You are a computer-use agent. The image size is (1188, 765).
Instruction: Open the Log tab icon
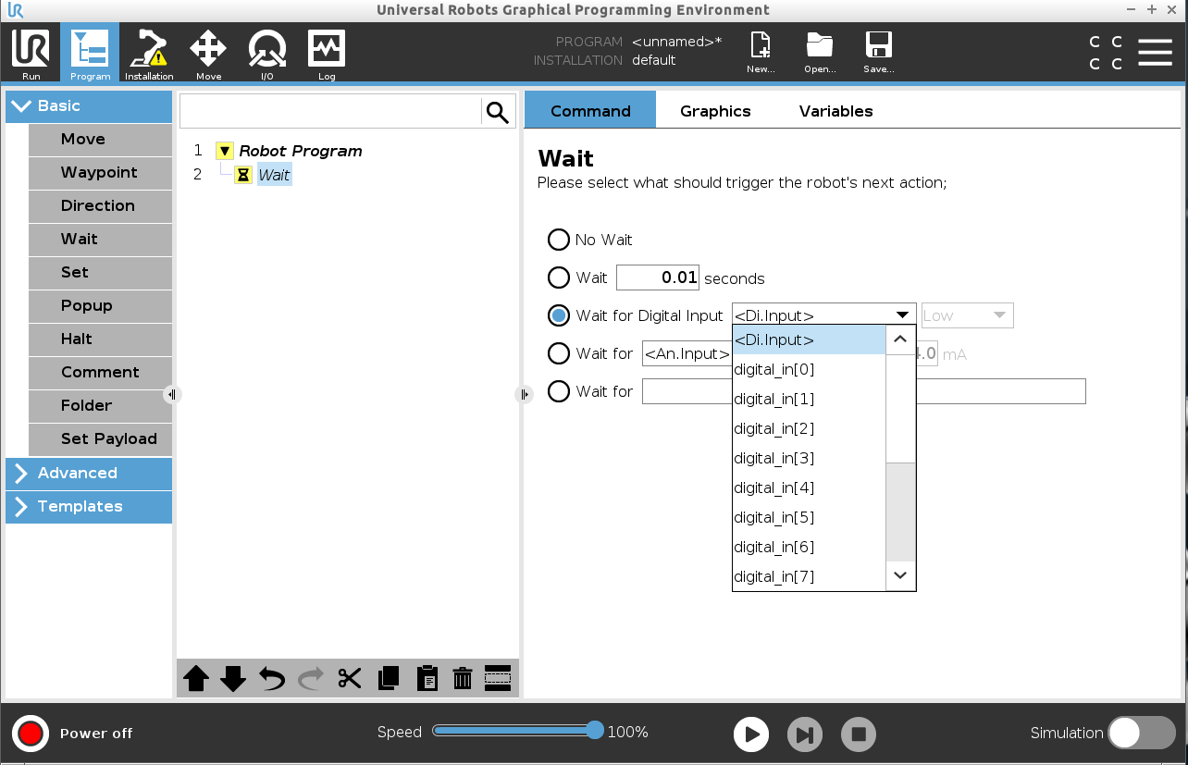[x=327, y=54]
